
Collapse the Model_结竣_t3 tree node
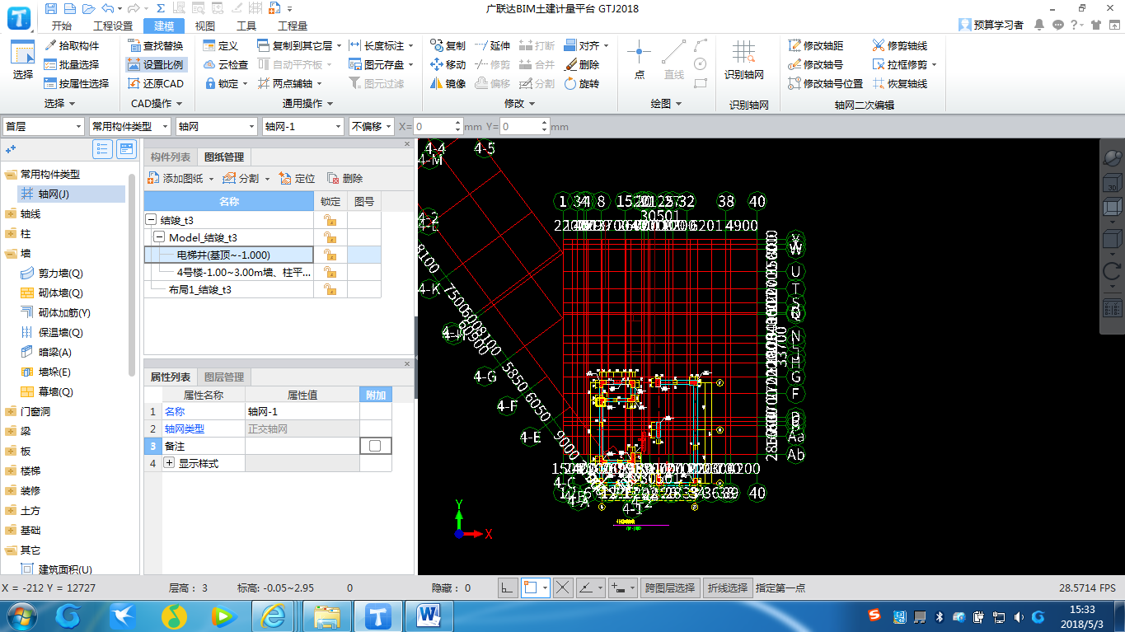[159, 237]
